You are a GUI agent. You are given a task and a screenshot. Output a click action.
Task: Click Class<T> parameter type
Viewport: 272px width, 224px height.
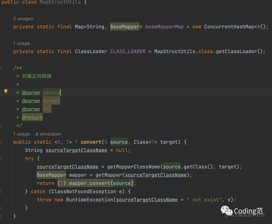[x=145, y=142]
